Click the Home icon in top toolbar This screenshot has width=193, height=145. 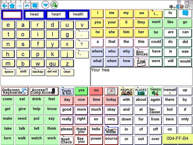pos(12,5)
